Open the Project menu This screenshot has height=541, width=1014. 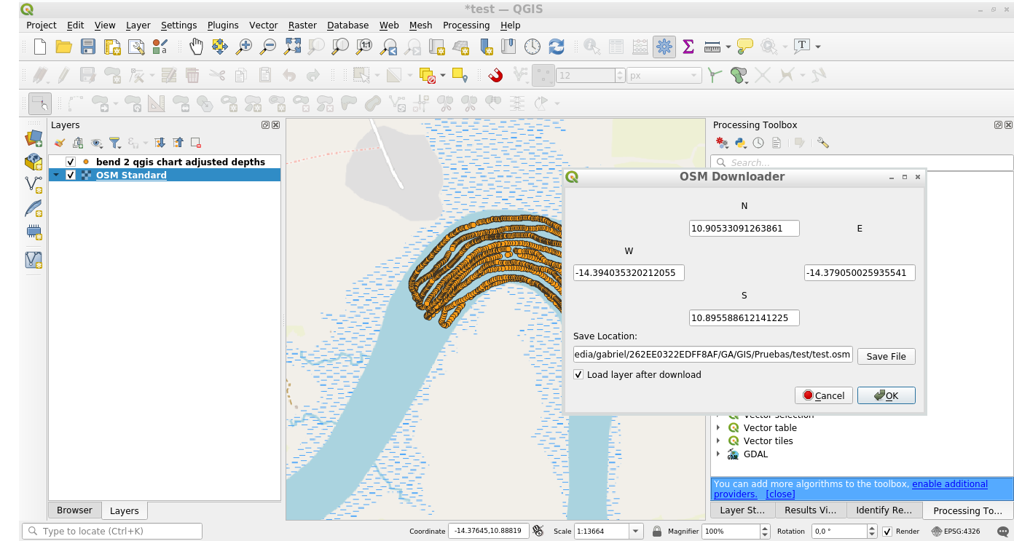tap(42, 25)
